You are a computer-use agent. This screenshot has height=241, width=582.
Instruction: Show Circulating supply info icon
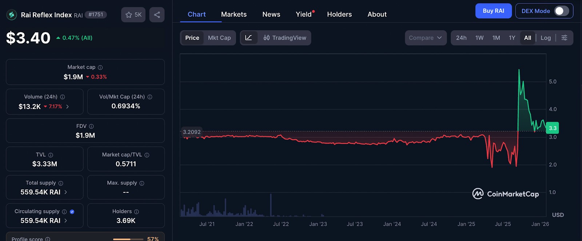point(64,212)
